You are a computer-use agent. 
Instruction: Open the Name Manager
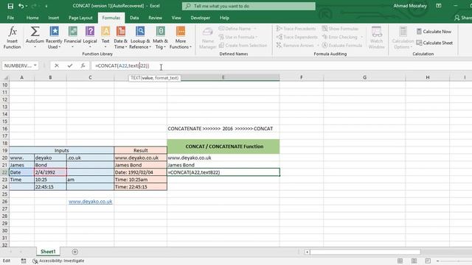(208, 38)
